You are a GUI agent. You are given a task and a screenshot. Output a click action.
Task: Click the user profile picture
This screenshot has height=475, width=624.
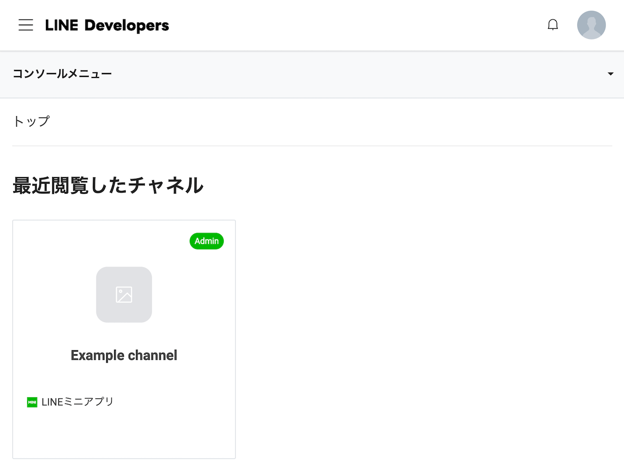tap(591, 24)
